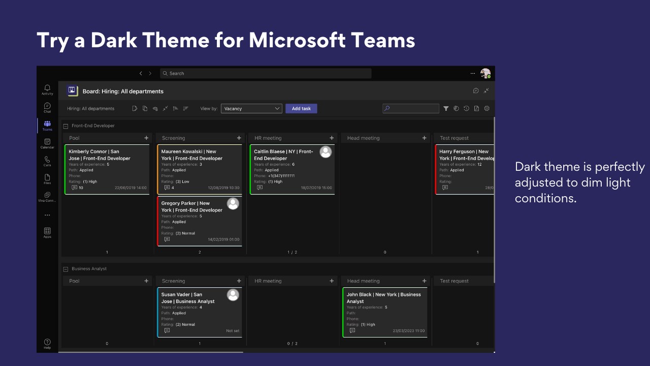The image size is (650, 366).
Task: Add a task to Business Analyst HR meeting column
Action: [x=332, y=281]
